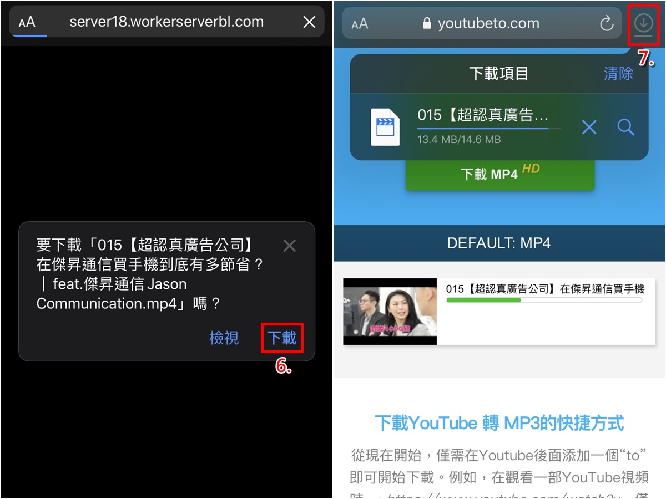Click the youtubeto.com address field
The image size is (666, 499).
(481, 23)
